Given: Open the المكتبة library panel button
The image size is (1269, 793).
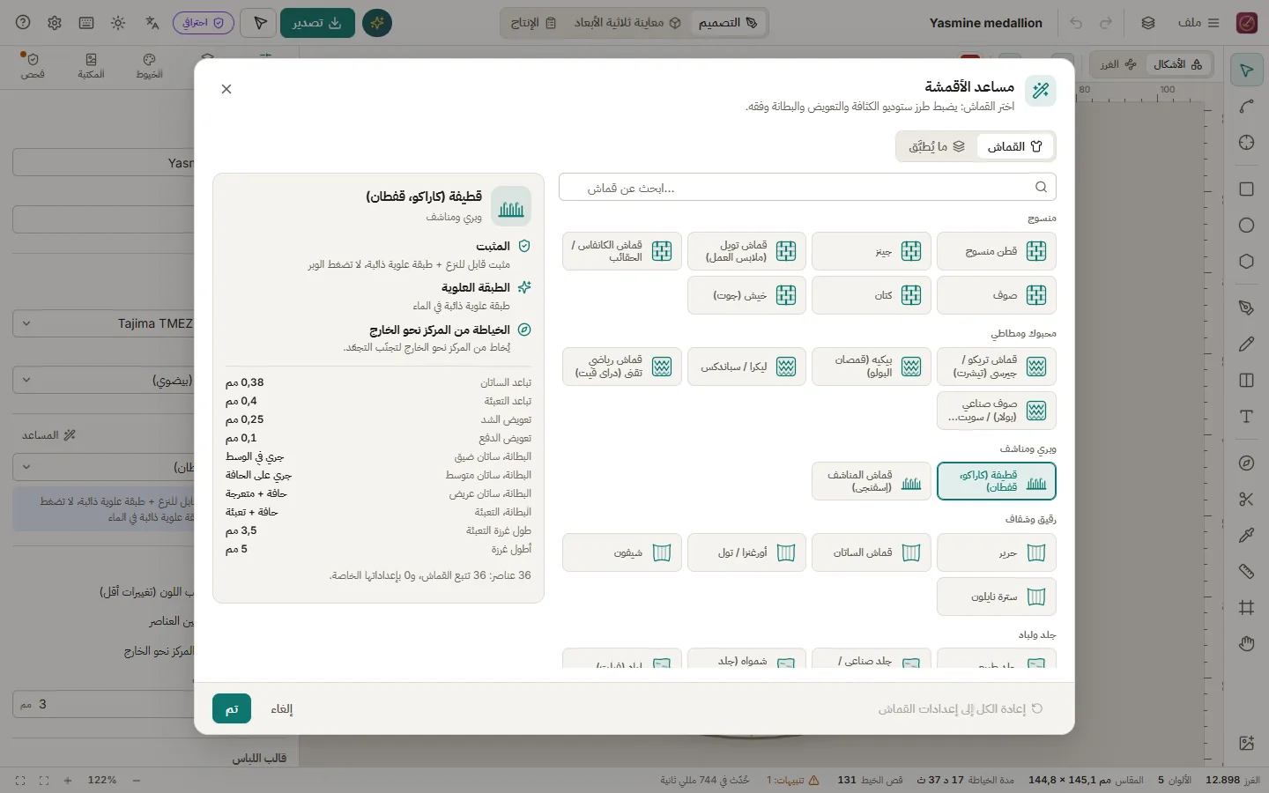Looking at the screenshot, I should pyautogui.click(x=91, y=66).
